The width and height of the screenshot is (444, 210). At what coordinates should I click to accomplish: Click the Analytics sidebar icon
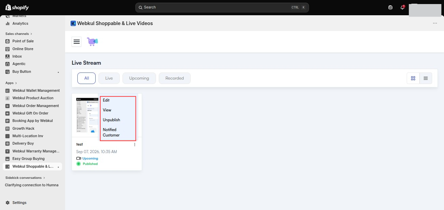[7, 23]
